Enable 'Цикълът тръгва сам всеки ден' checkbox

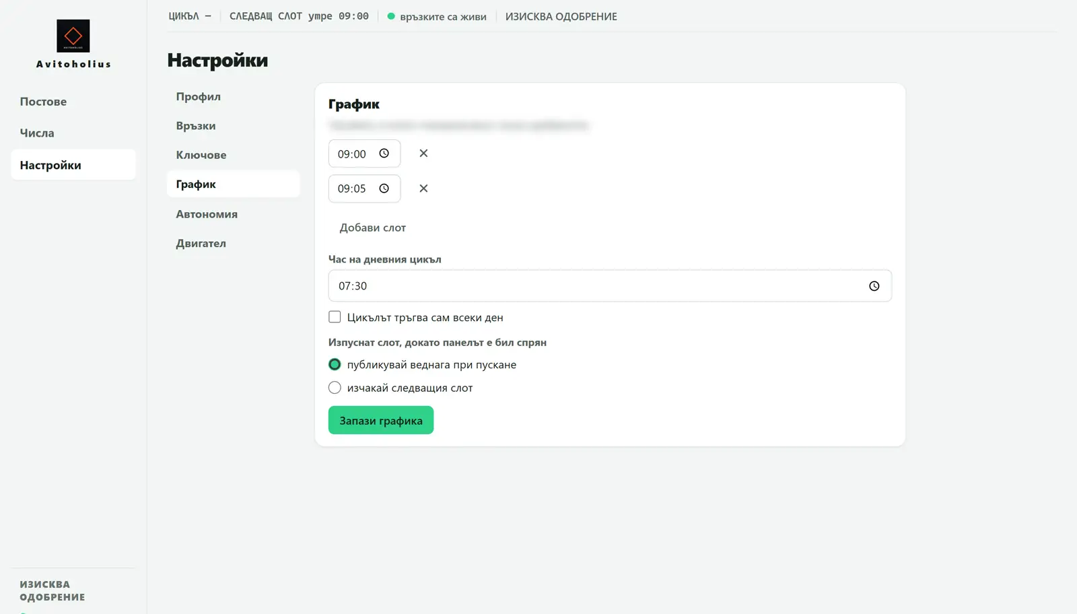click(x=335, y=317)
